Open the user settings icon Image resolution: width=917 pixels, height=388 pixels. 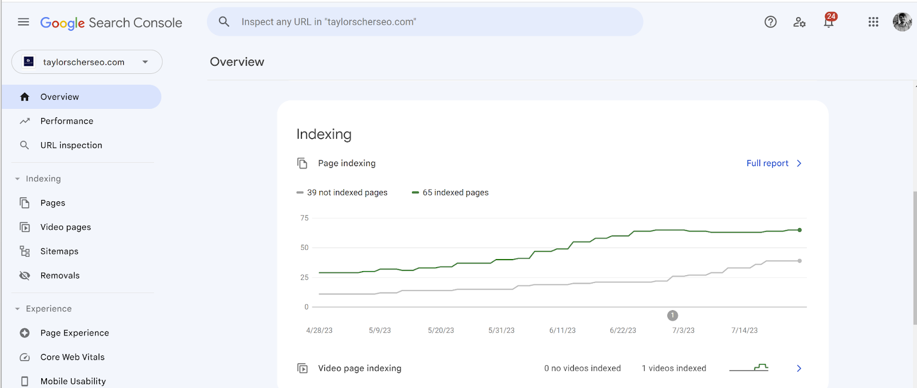800,22
